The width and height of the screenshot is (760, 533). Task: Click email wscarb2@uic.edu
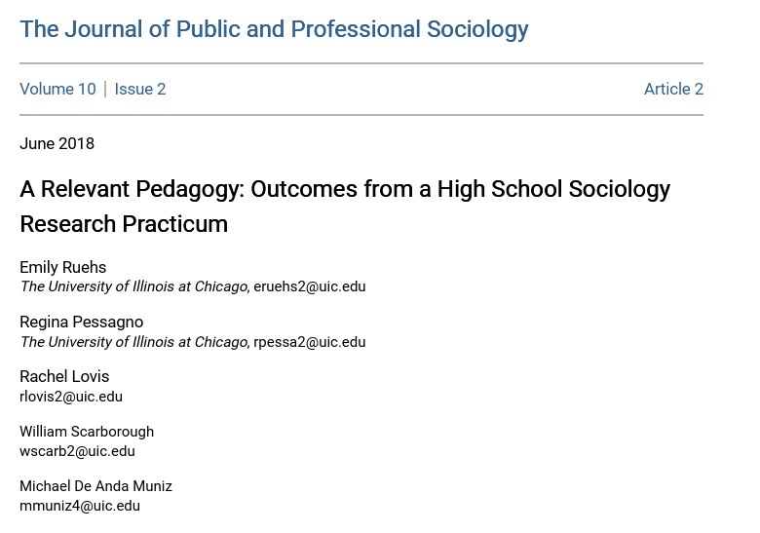(x=77, y=451)
